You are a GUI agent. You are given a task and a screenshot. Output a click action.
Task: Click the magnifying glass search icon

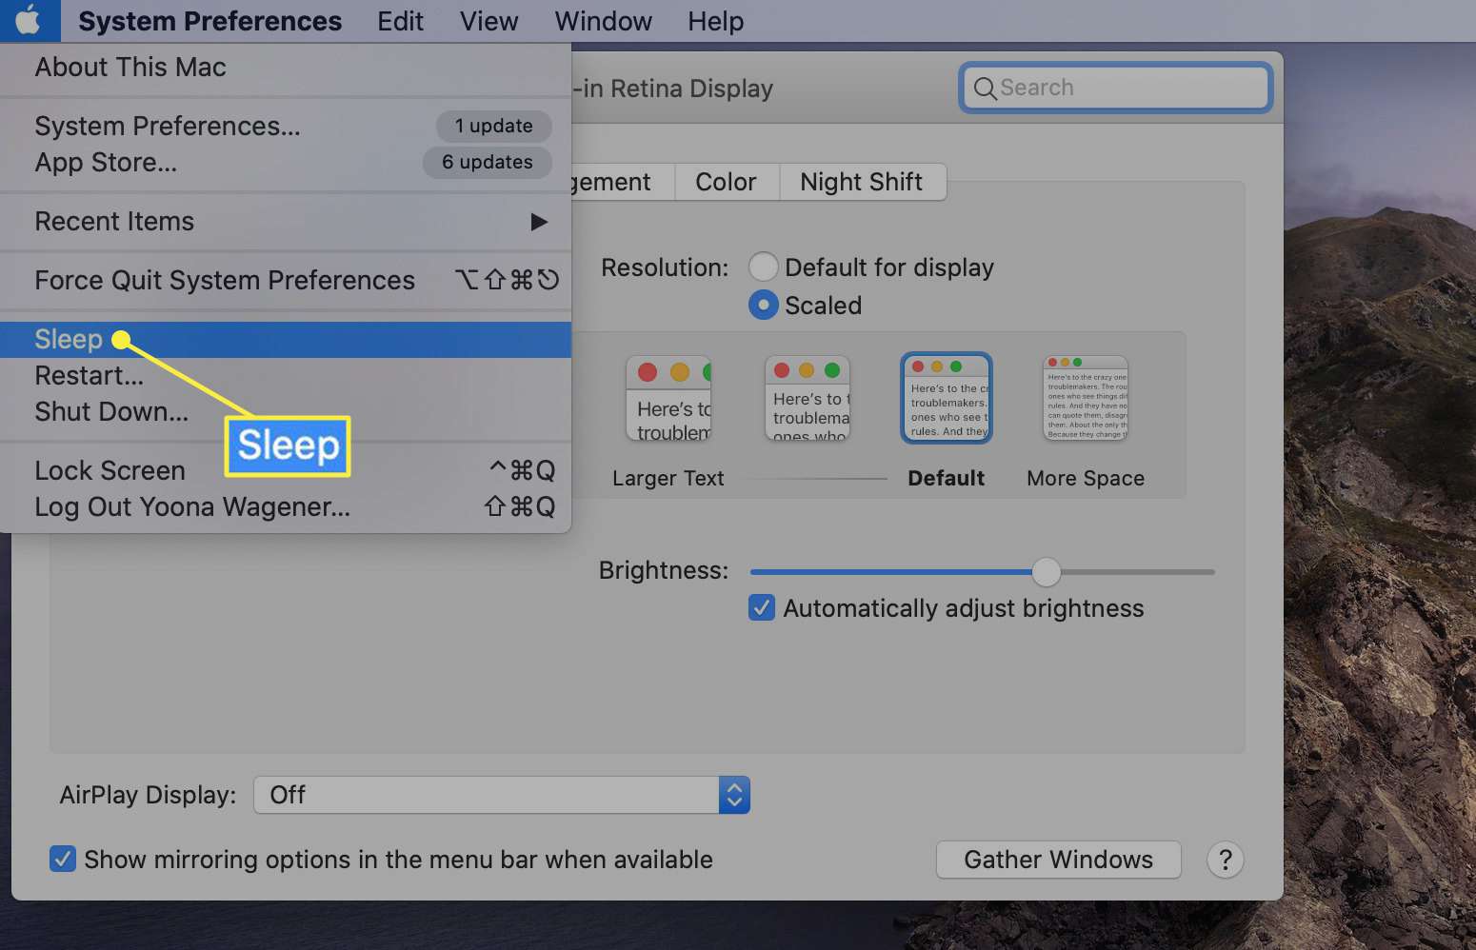click(x=985, y=89)
